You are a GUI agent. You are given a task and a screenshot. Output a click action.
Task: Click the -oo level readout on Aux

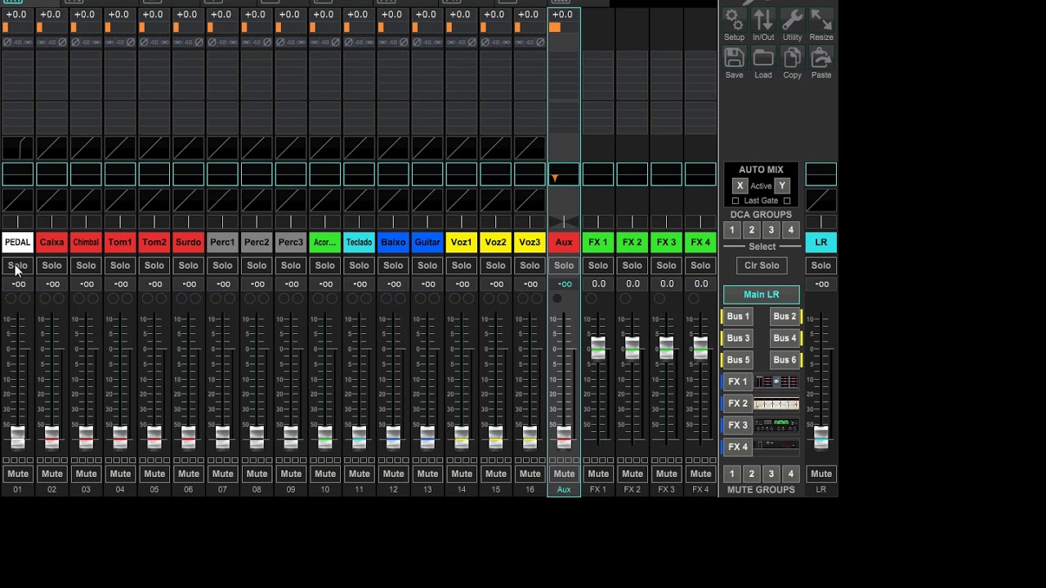[x=564, y=284]
